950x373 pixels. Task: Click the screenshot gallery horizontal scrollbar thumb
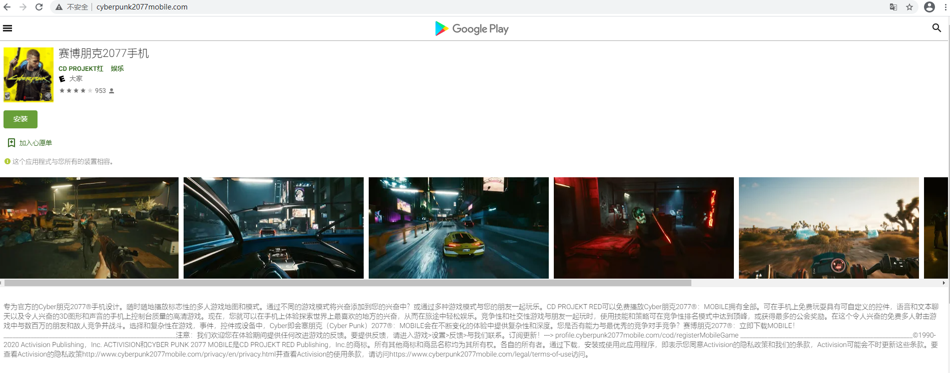point(348,283)
